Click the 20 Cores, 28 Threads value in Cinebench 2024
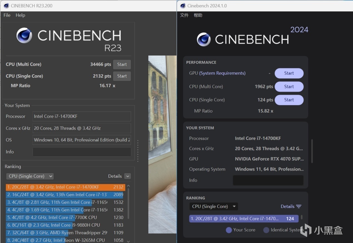Screen dimensions: 353x243 coord(269,149)
